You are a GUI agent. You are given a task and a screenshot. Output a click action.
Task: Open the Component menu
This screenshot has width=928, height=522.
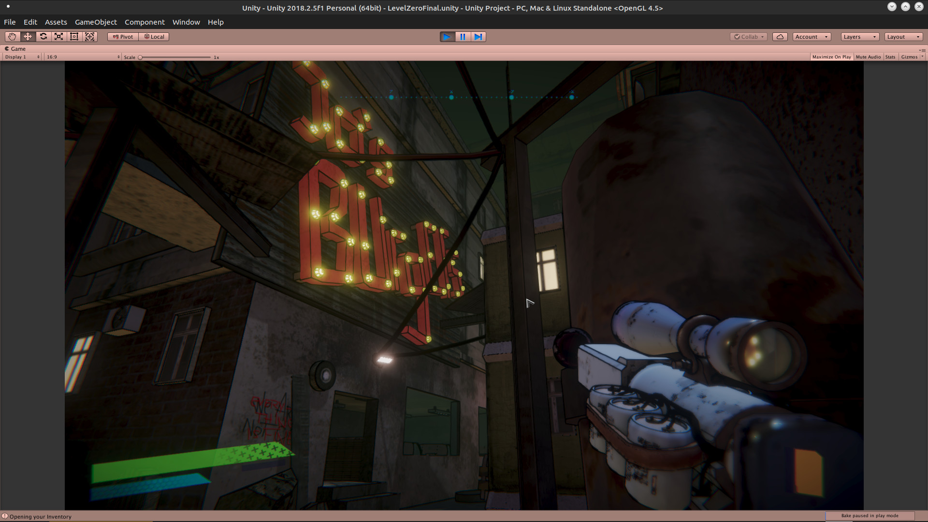tap(145, 22)
